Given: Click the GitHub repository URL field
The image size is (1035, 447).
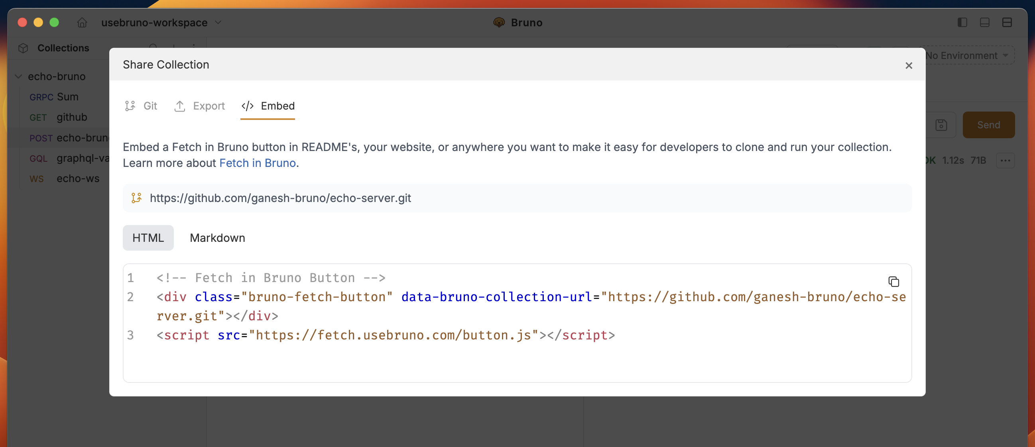Looking at the screenshot, I should pos(280,198).
